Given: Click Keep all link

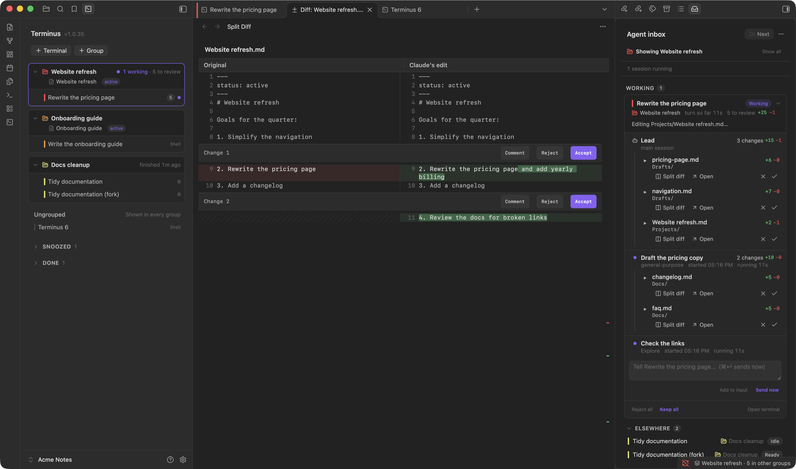Looking at the screenshot, I should pyautogui.click(x=669, y=409).
